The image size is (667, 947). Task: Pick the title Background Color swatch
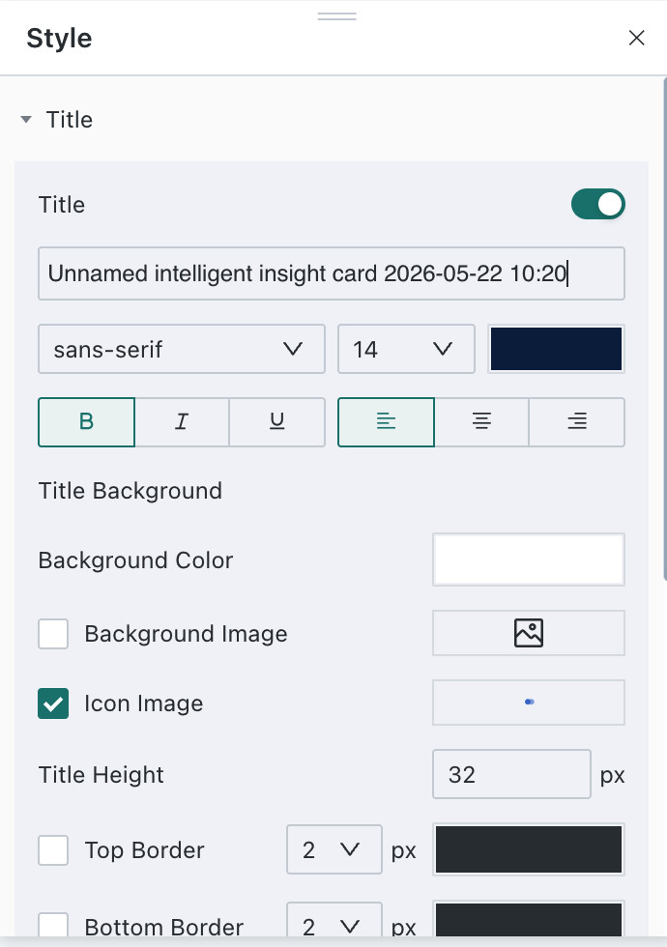[529, 560]
